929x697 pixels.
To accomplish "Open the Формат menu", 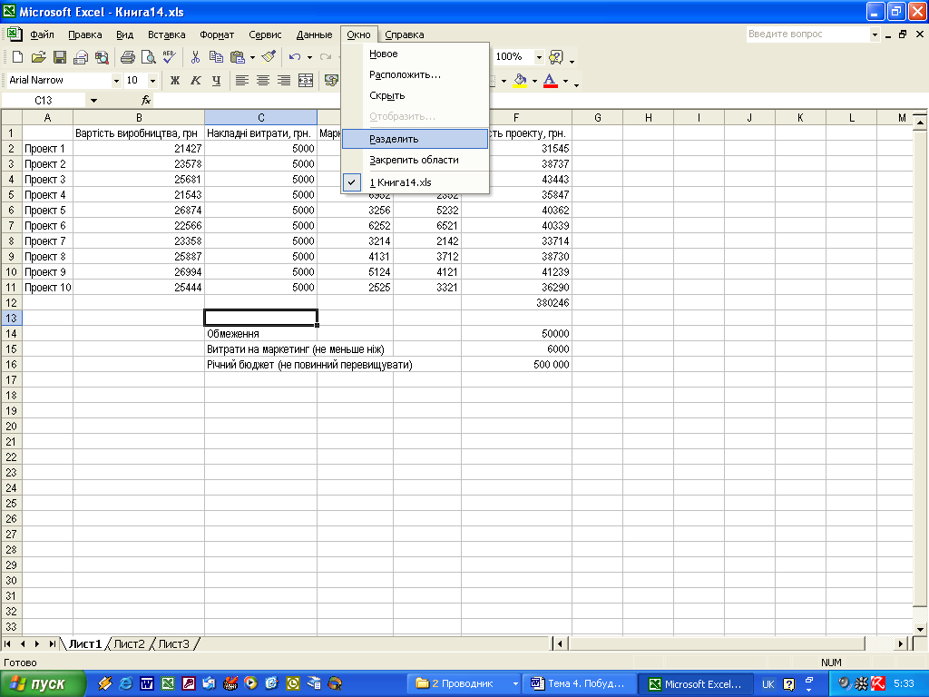I will 217,34.
